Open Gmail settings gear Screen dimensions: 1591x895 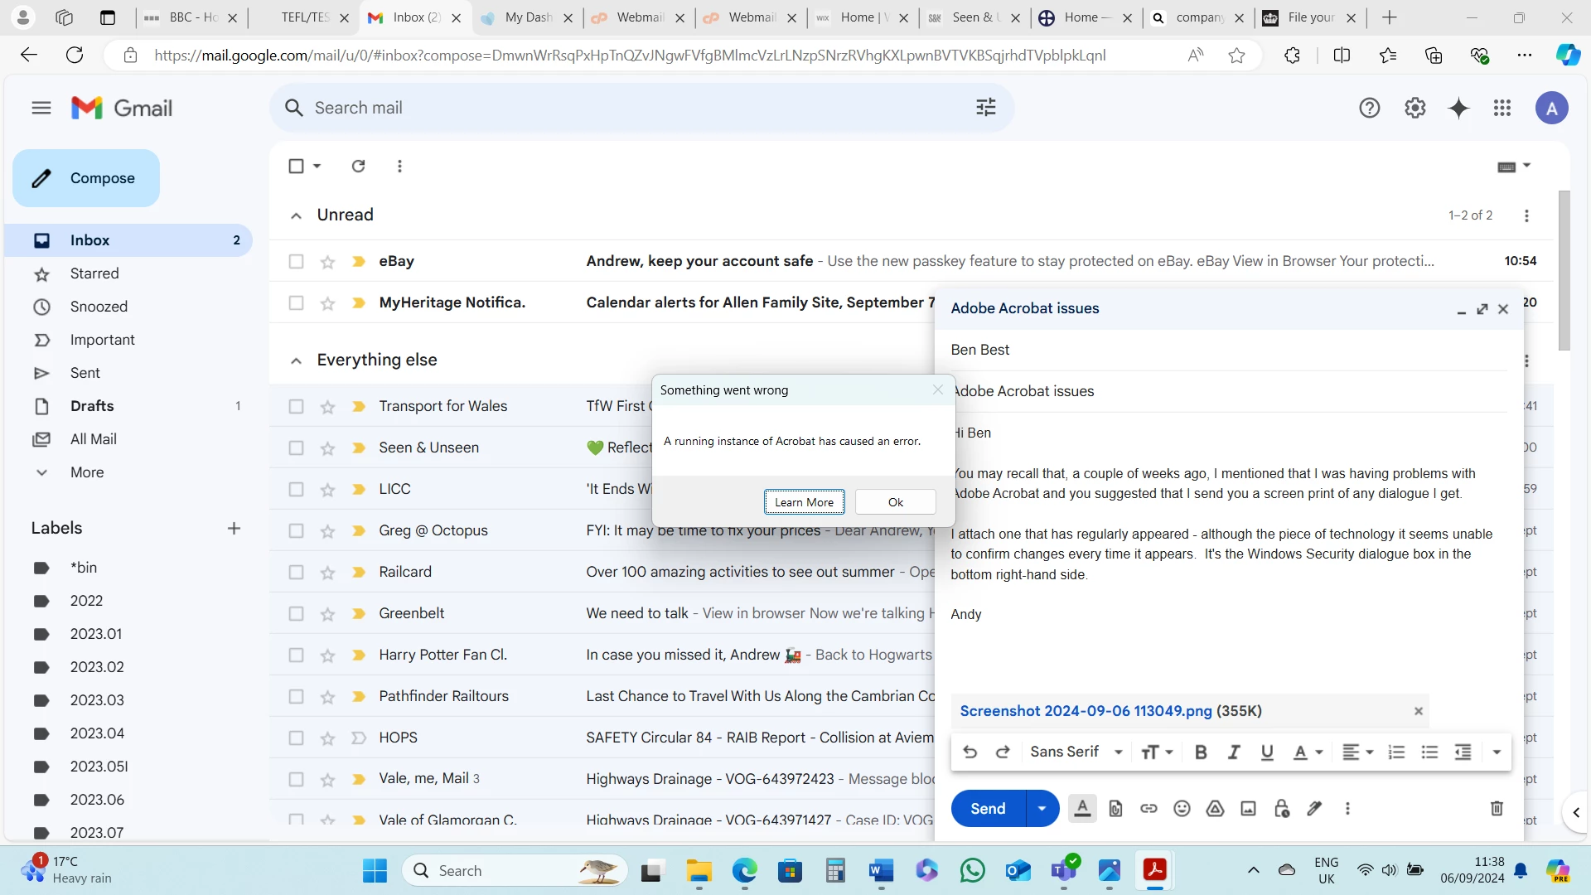coord(1414,109)
